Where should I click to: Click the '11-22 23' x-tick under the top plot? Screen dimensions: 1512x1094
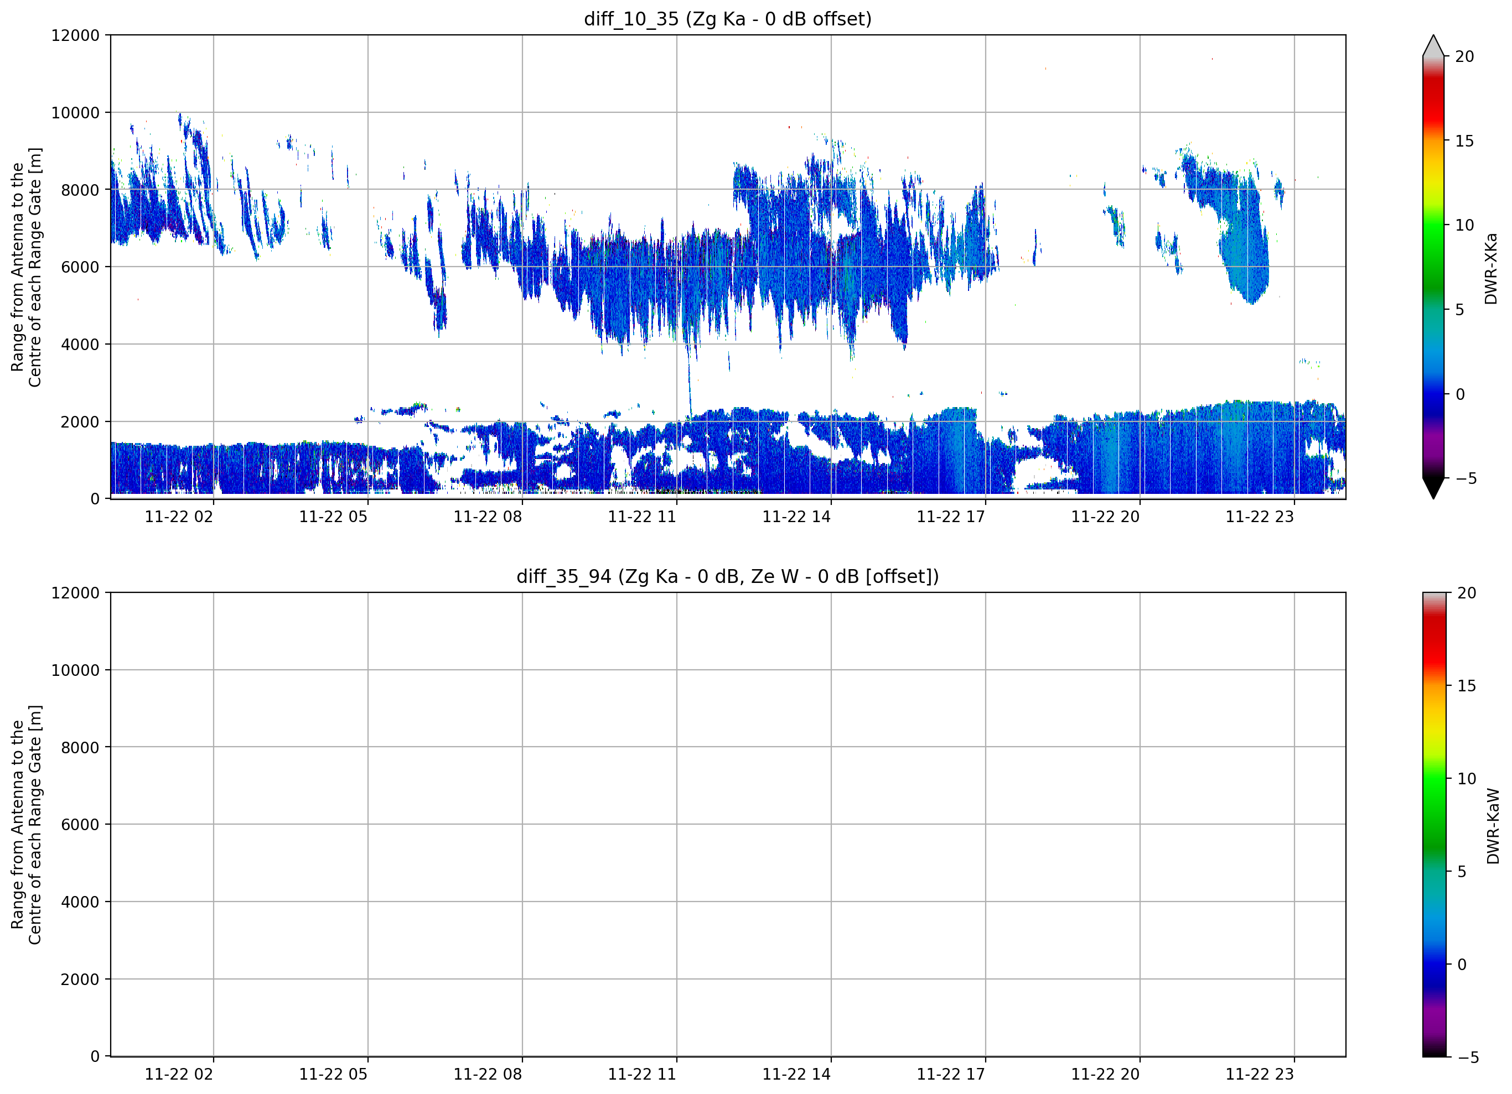[x=1259, y=517]
